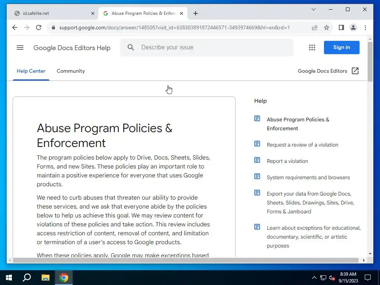Go back to previous page
This screenshot has width=380, height=285.
(15, 27)
